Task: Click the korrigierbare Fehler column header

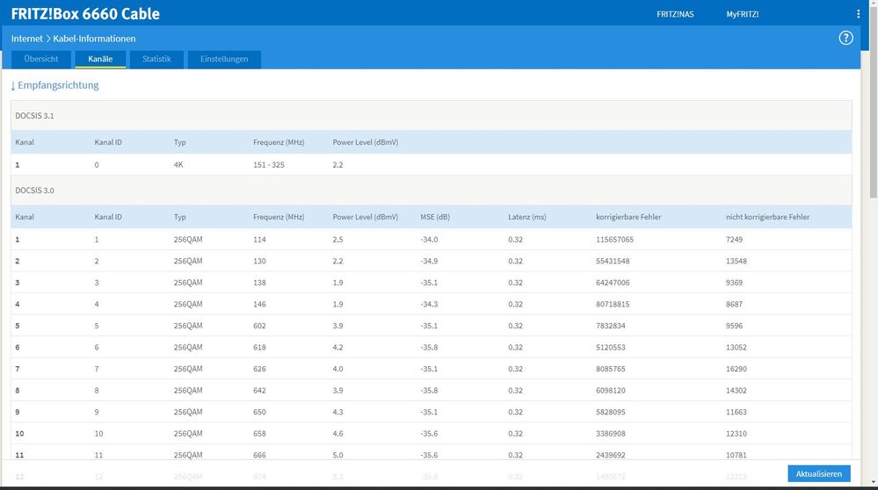Action: click(627, 217)
